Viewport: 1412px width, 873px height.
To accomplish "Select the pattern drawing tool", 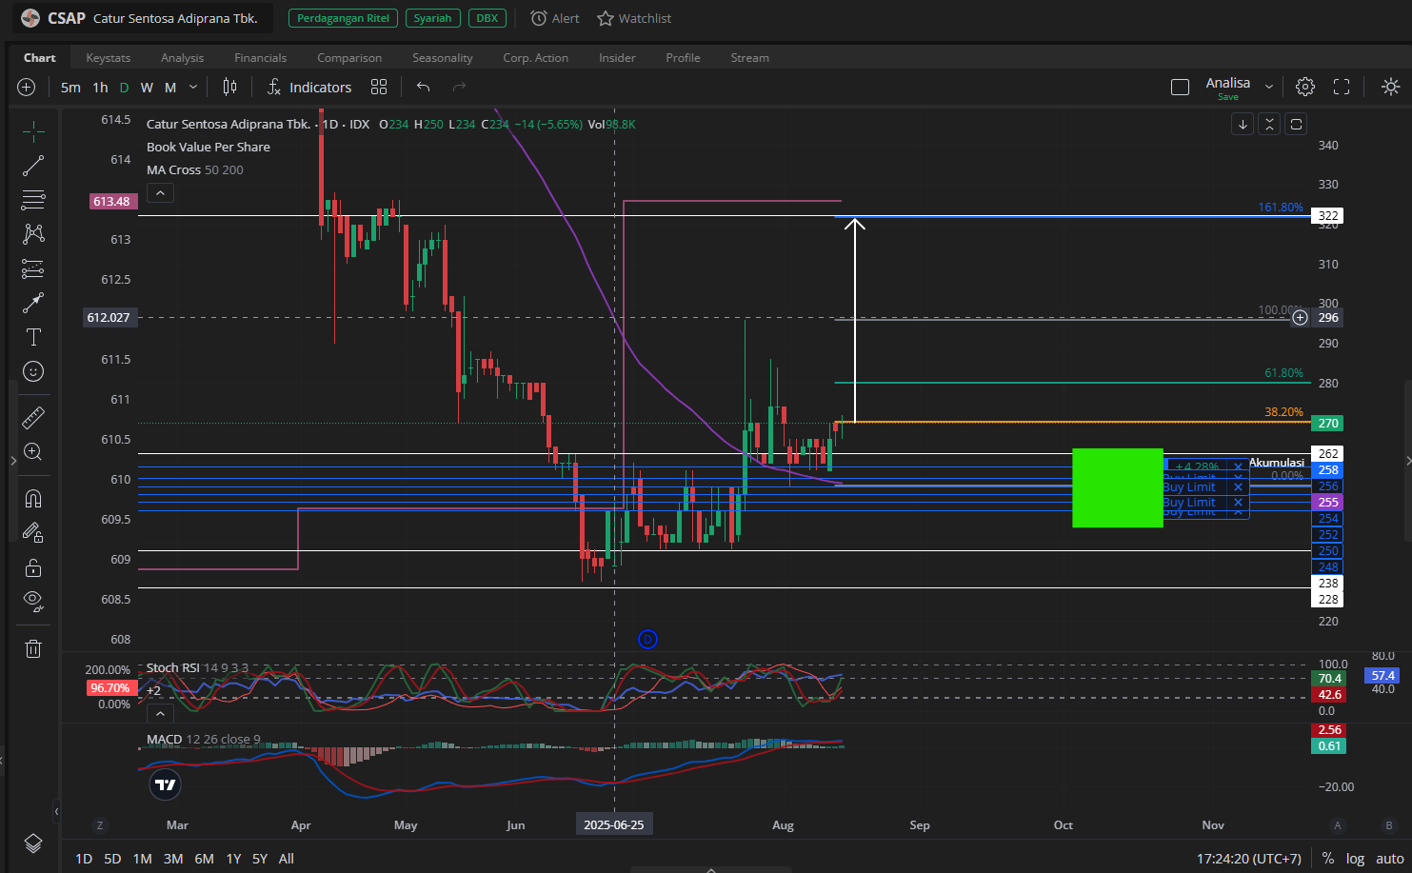I will (x=33, y=234).
